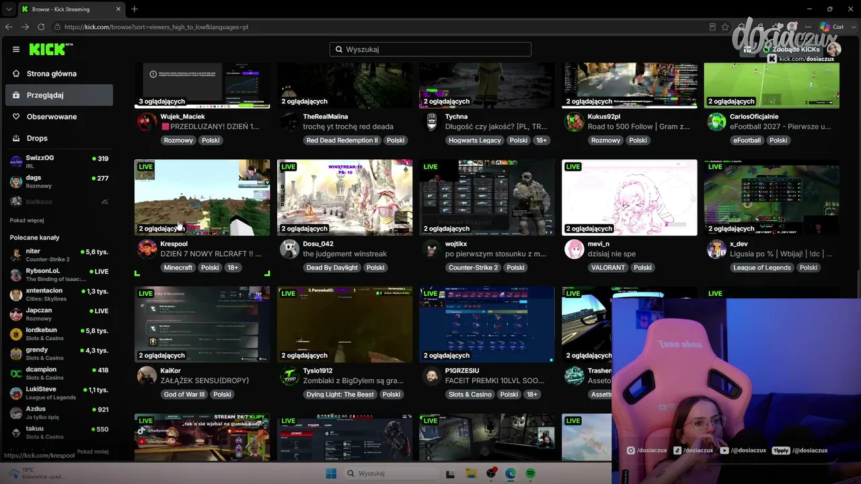Open RybsonLoL recommended channel
861x484 pixels.
click(59, 274)
